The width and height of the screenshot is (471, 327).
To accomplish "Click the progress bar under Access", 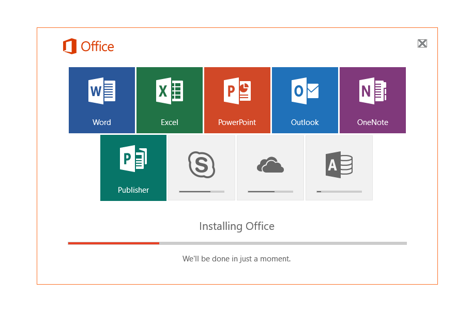I will [339, 192].
